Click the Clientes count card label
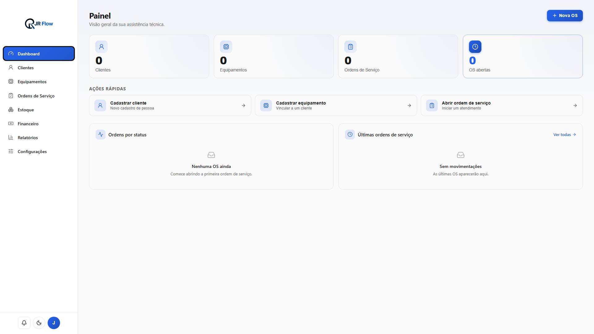This screenshot has height=334, width=594. 103,70
